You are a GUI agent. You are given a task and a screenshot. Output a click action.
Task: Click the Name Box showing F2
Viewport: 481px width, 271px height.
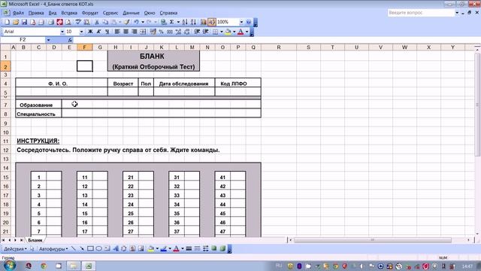[23, 40]
